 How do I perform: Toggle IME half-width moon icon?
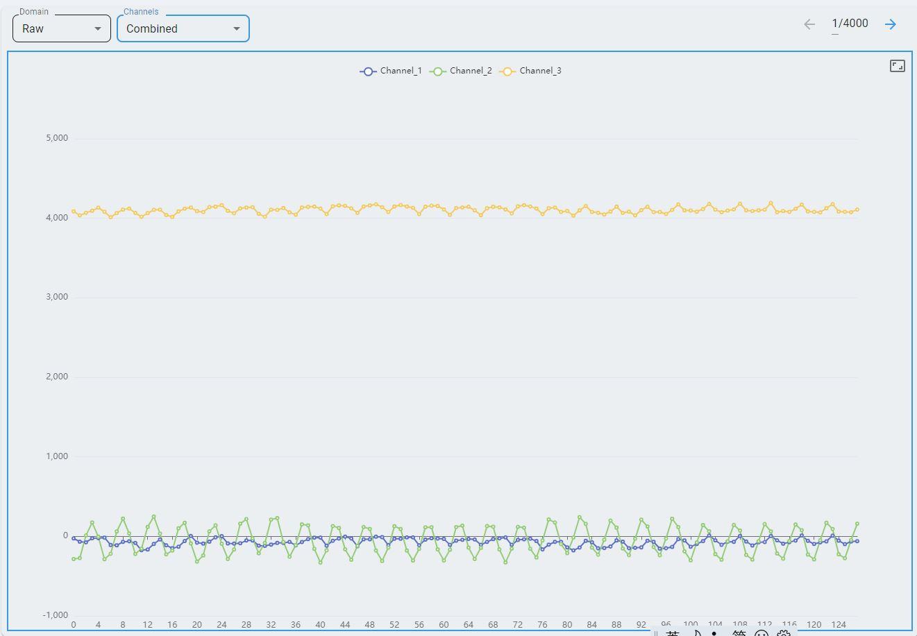(695, 633)
